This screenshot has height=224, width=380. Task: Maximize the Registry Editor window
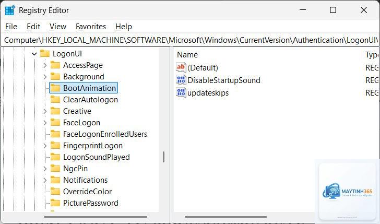pos(333,10)
